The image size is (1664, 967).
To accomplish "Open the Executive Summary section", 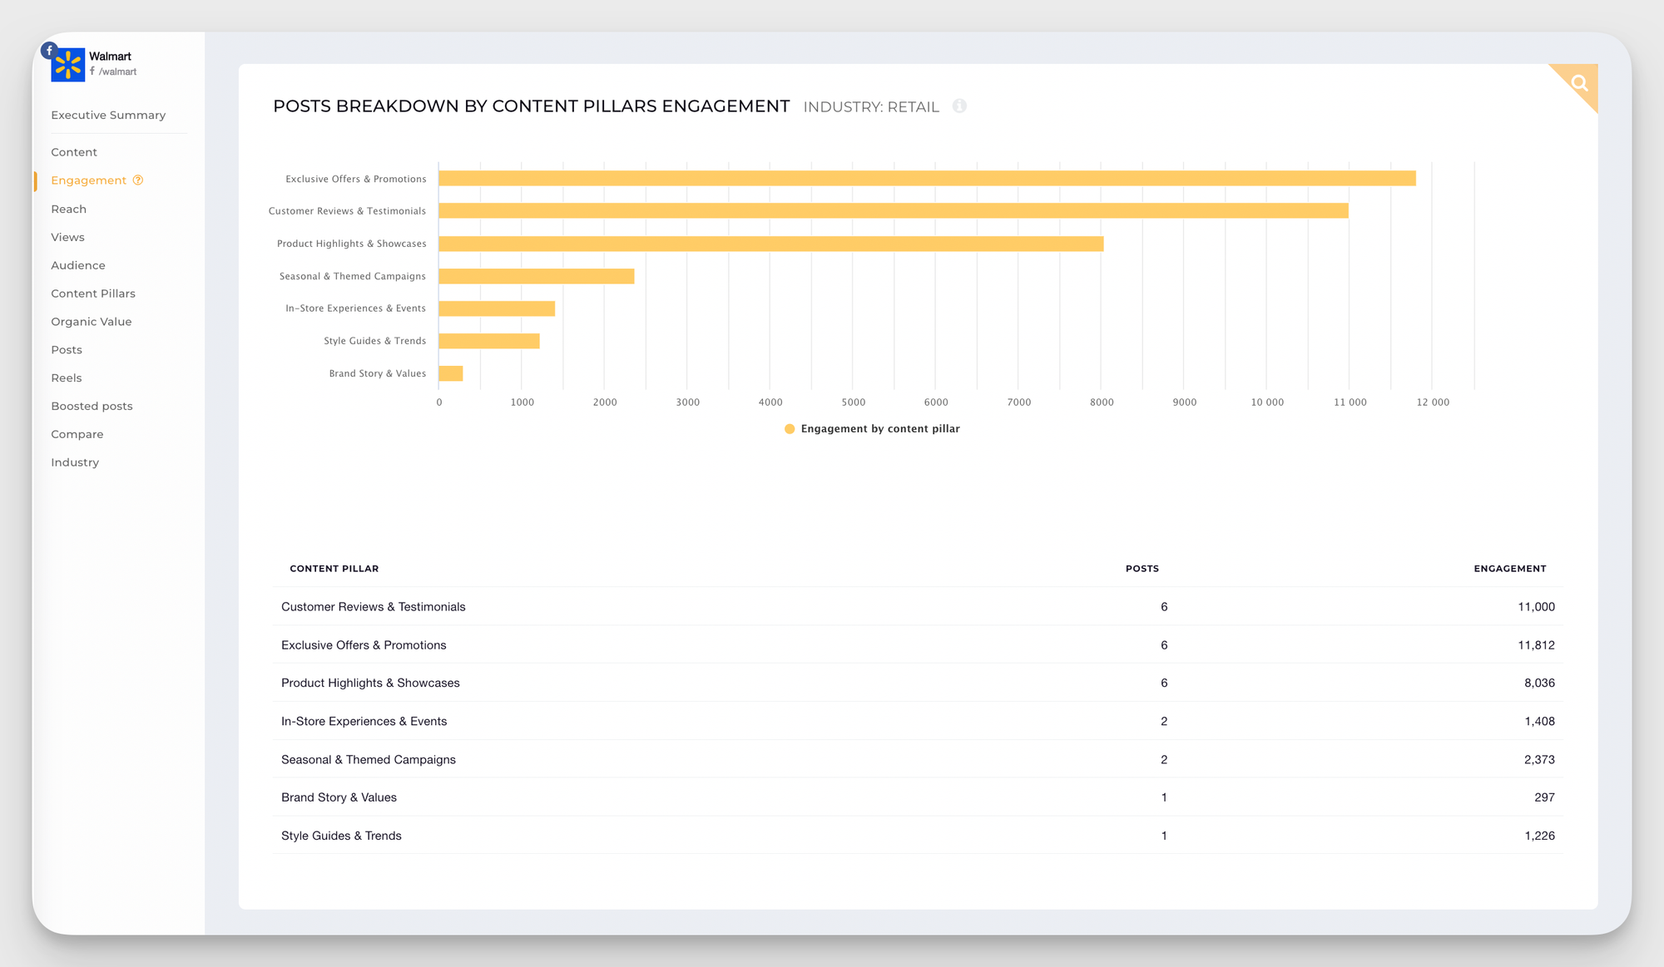I will (108, 114).
